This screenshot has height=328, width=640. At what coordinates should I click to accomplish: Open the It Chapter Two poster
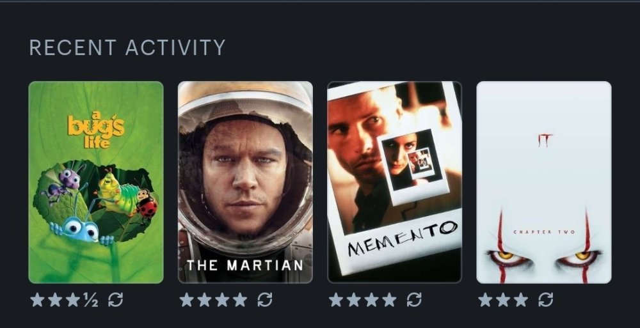point(544,182)
